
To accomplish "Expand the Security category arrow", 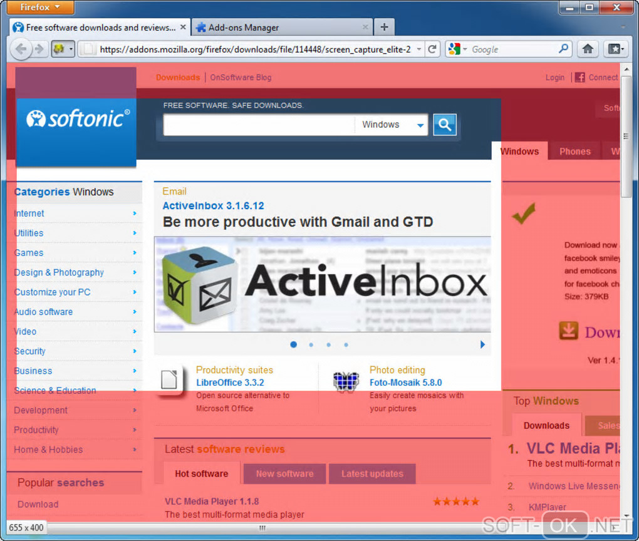I will point(135,351).
